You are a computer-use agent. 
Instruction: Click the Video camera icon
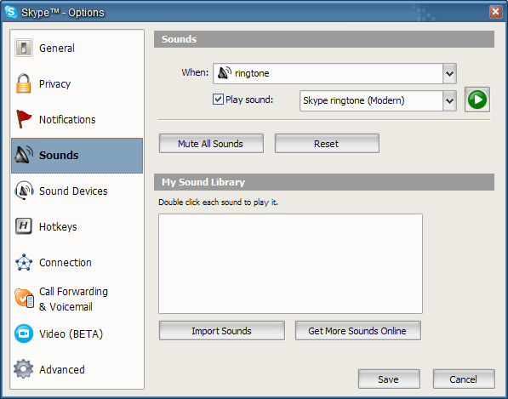pos(24,333)
